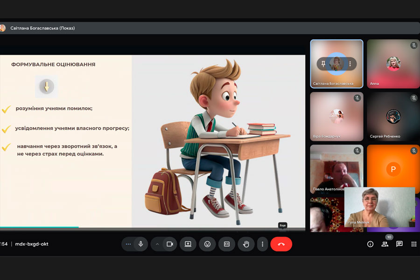This screenshot has height=280, width=420.
Task: Pin Світлана Богаславська's tile
Action: point(323,64)
